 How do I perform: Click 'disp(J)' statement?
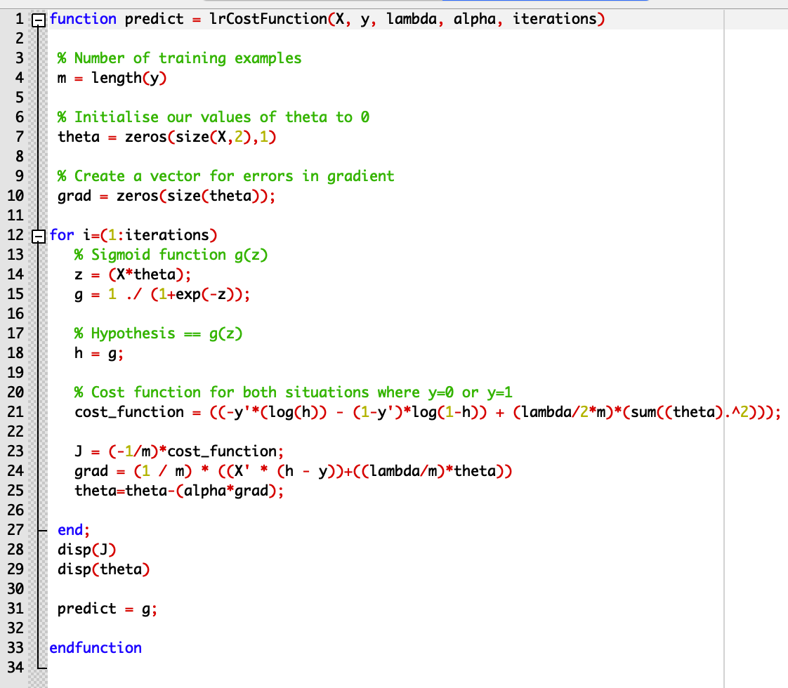(x=86, y=550)
